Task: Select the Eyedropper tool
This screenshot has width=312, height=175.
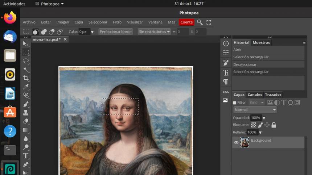Action: click(x=26, y=87)
